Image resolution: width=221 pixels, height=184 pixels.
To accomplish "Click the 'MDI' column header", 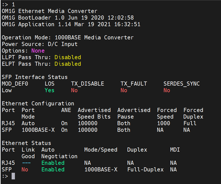I will 175,150.
